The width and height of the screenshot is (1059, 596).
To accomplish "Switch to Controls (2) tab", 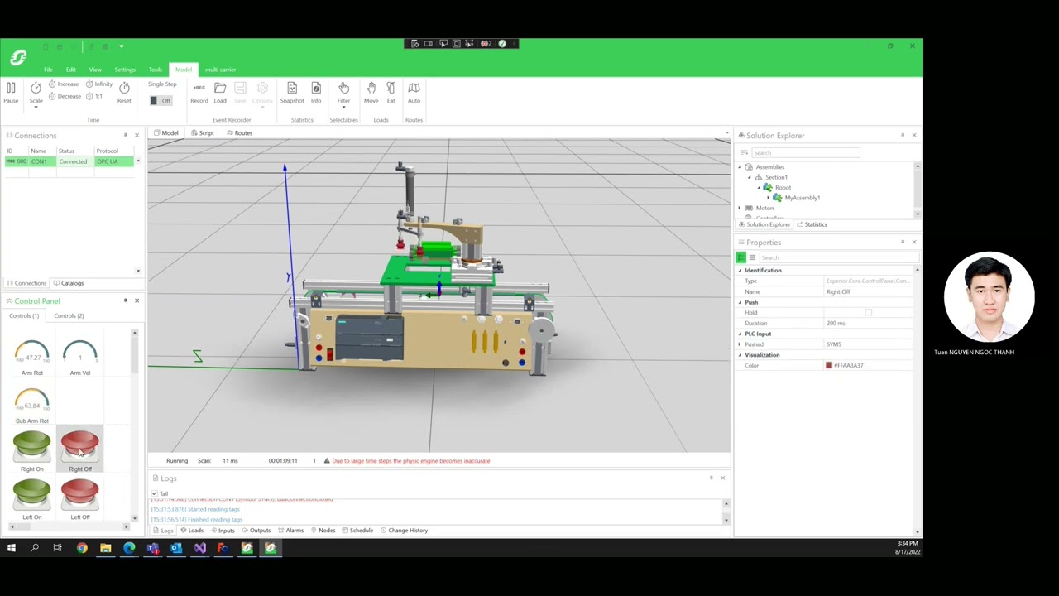I will click(x=69, y=315).
